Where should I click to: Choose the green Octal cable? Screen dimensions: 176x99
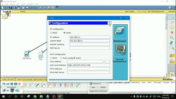point(78,85)
